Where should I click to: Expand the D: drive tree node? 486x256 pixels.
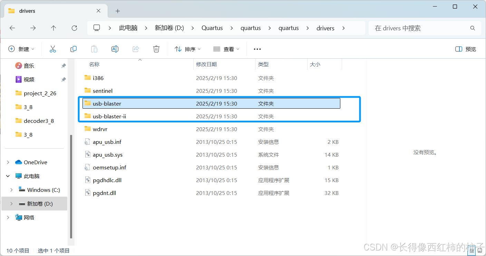[12, 204]
